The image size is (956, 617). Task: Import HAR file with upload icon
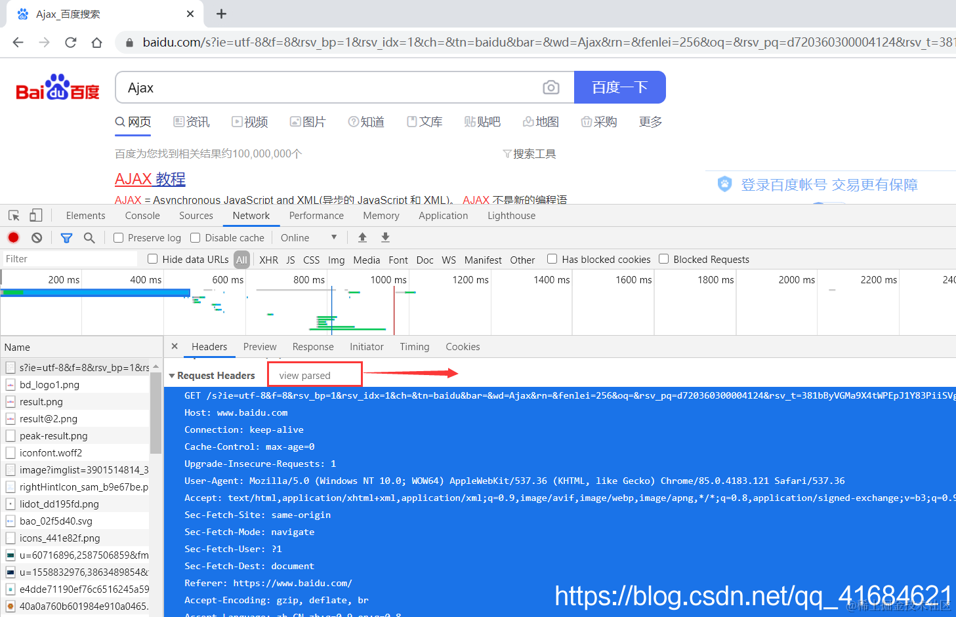362,237
